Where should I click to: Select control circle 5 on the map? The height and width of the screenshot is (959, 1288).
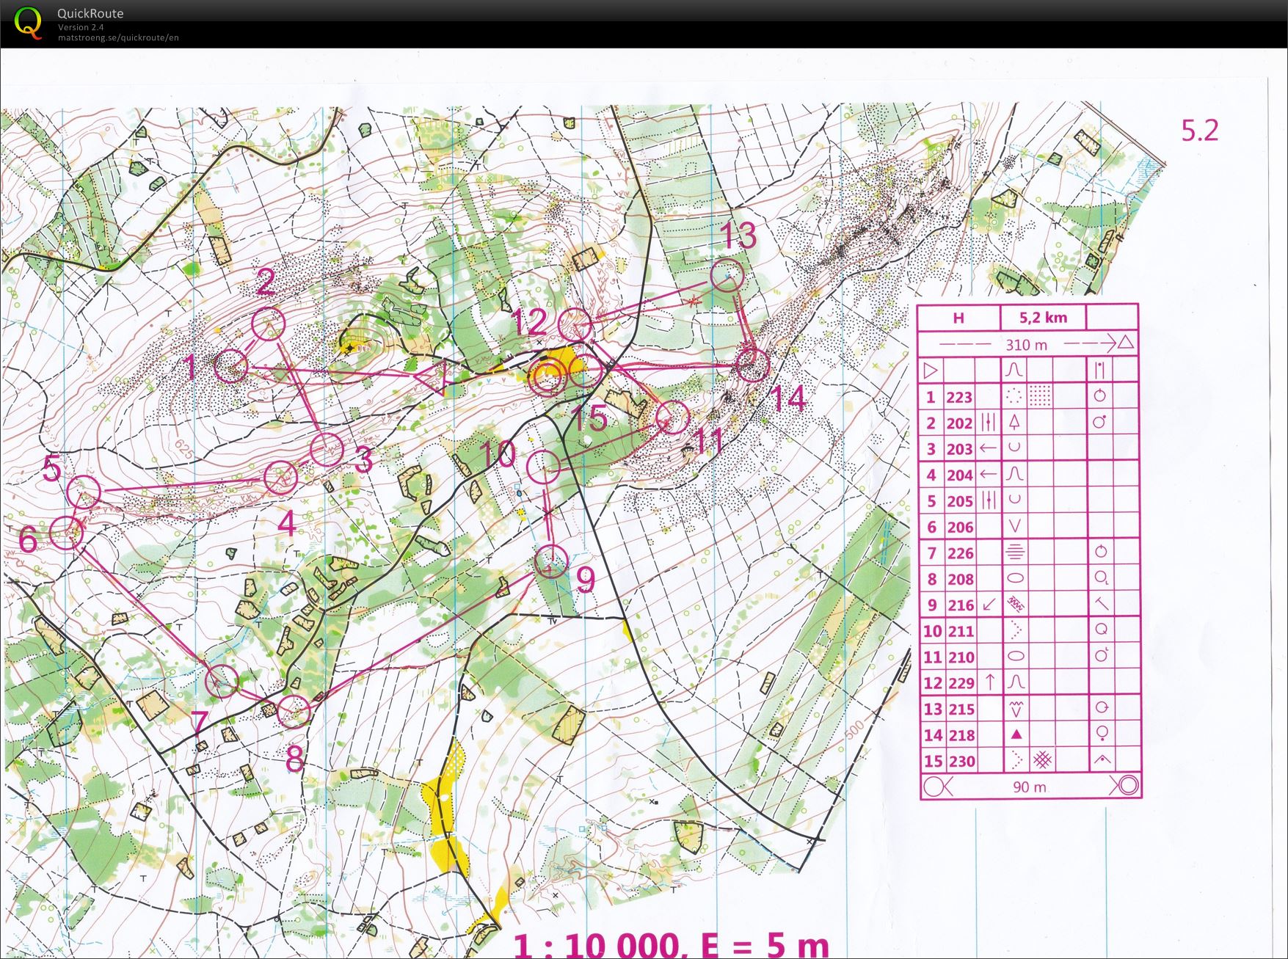84,491
